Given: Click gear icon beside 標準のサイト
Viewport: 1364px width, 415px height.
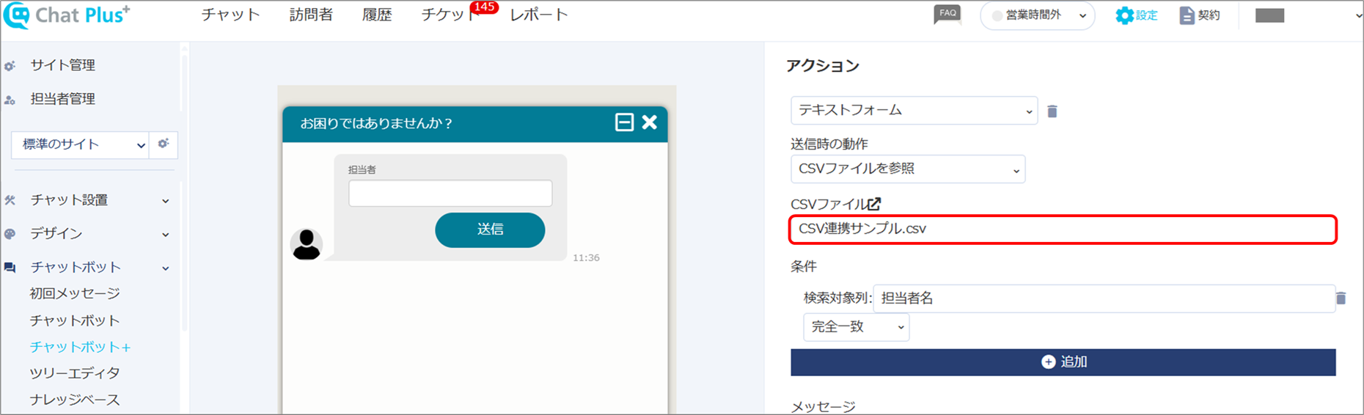Looking at the screenshot, I should coord(164,144).
